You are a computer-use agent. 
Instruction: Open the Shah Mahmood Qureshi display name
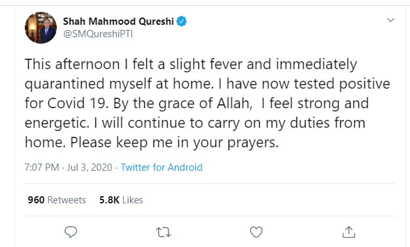pos(118,22)
